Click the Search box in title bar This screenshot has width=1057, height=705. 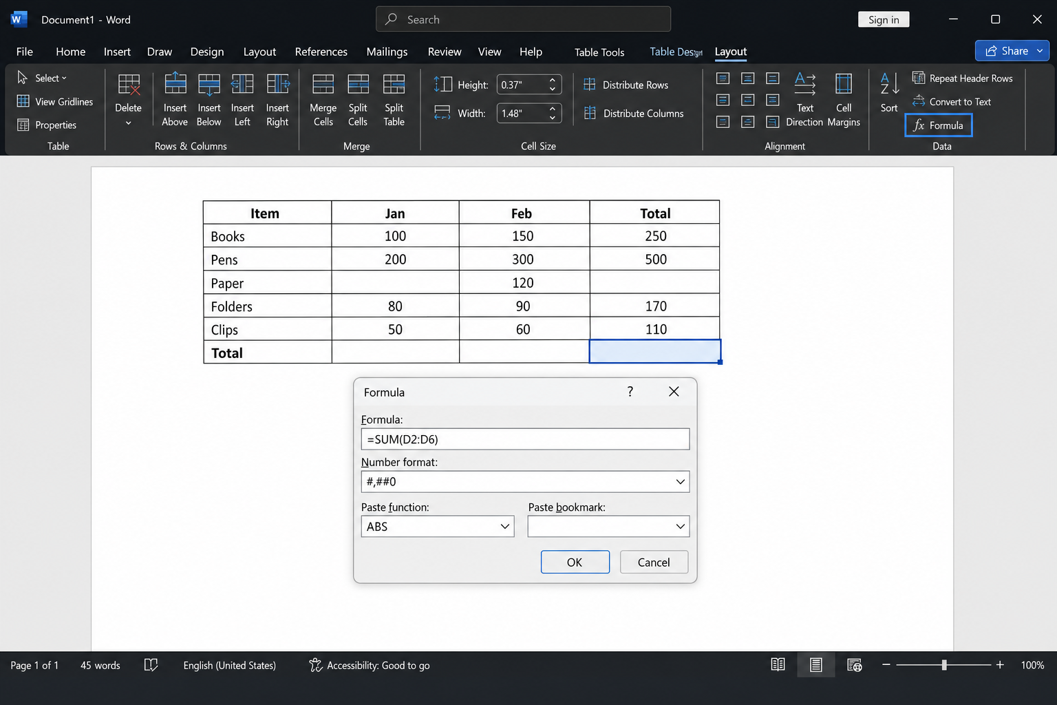pos(523,19)
